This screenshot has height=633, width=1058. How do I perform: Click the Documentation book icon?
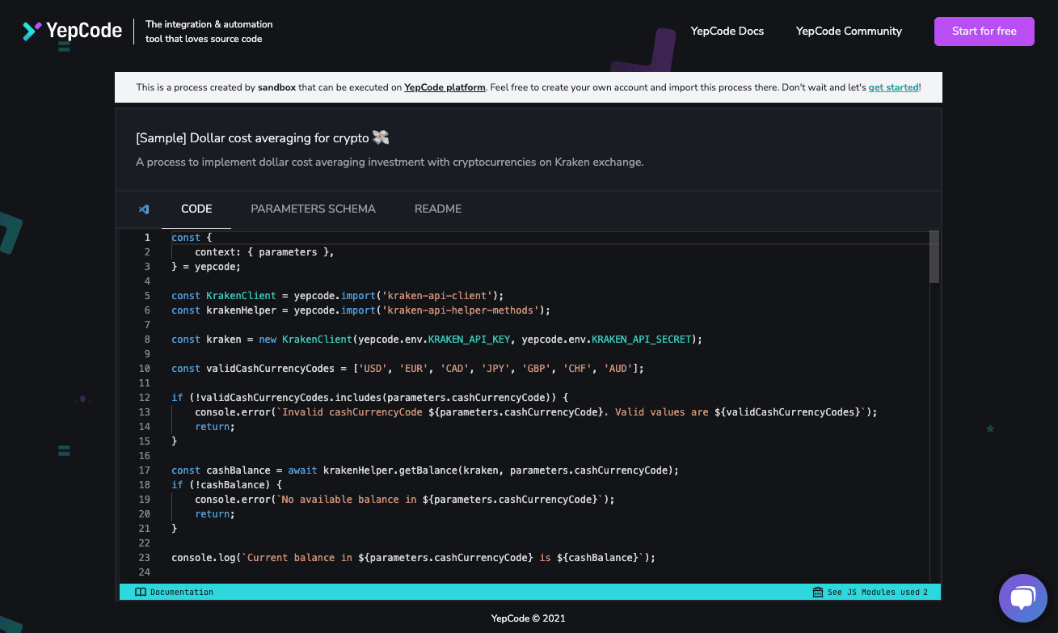tap(141, 592)
